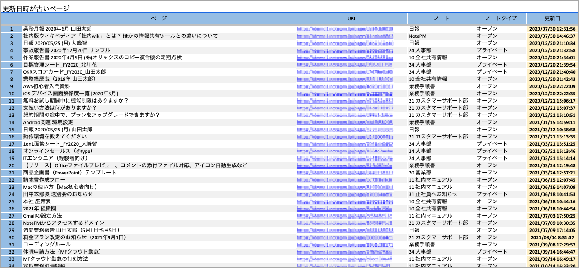Select the 本社 座席表 page cell

coord(37,201)
